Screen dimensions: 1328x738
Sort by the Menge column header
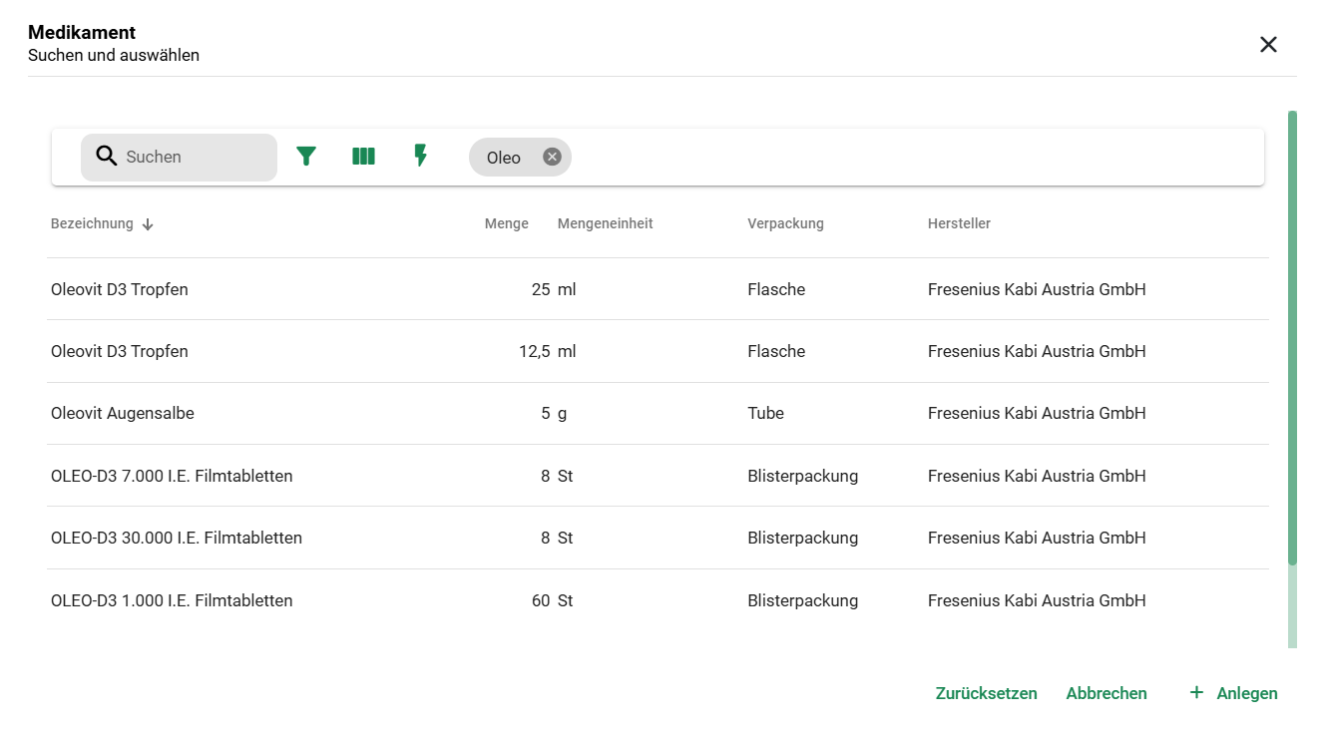(506, 223)
